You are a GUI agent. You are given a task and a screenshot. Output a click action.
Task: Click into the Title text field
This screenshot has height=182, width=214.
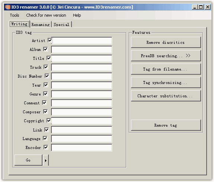tap(82, 58)
